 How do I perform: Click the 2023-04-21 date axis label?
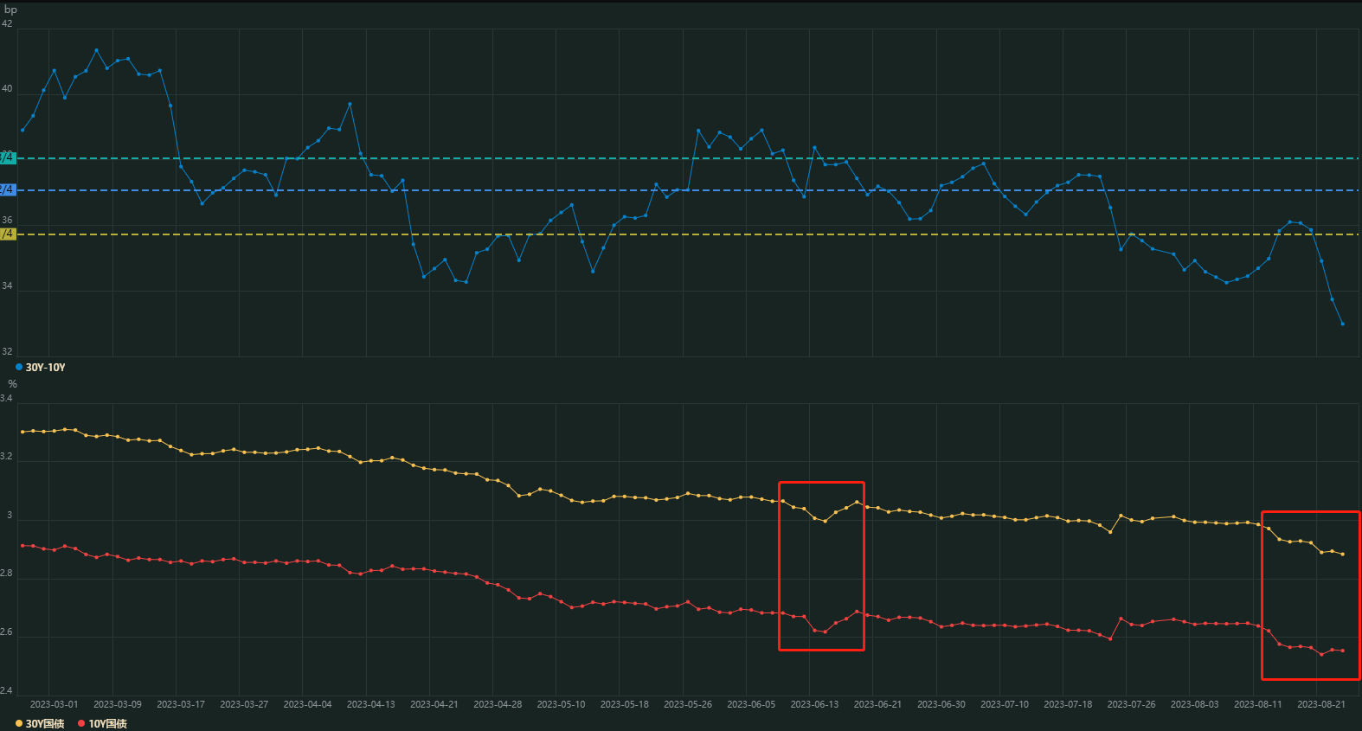(434, 704)
